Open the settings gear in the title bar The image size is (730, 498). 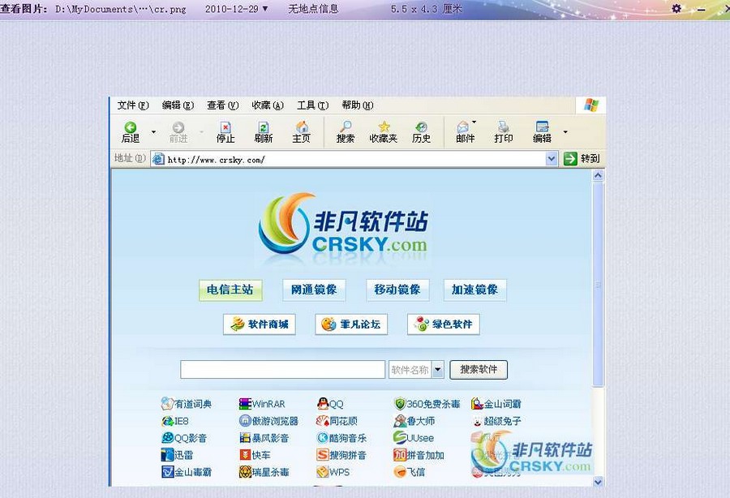(x=676, y=8)
